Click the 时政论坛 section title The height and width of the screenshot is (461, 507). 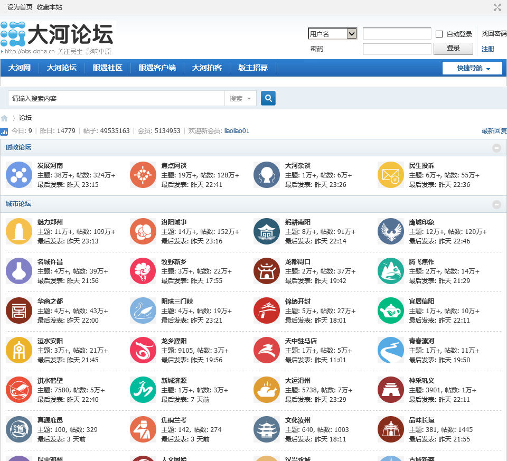(18, 147)
